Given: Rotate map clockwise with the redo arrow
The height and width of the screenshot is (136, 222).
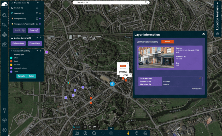Looking at the screenshot, I should 120,133.
